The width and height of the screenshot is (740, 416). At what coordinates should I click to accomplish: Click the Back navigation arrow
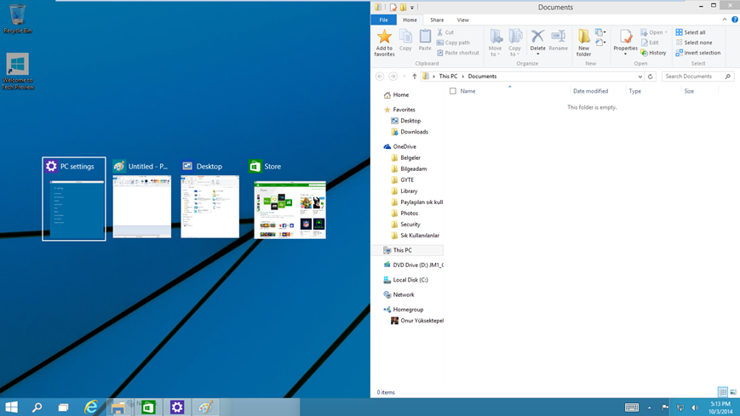[x=380, y=77]
